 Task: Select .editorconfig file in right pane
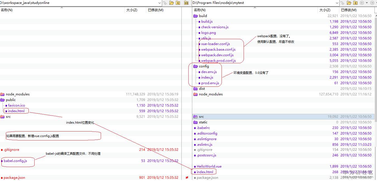[207, 133]
